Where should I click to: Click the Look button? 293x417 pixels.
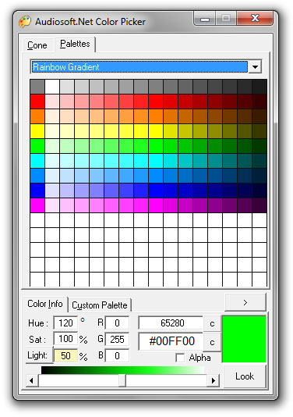coord(245,376)
